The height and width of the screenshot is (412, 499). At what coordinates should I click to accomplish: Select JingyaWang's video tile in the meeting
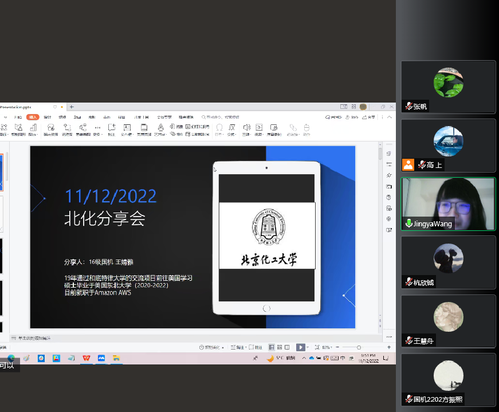(448, 204)
